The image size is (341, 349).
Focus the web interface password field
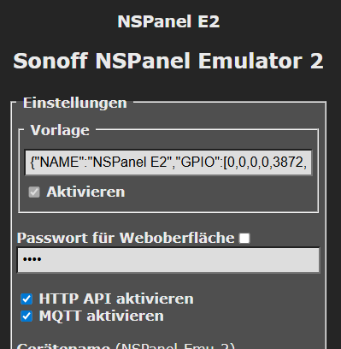168,260
